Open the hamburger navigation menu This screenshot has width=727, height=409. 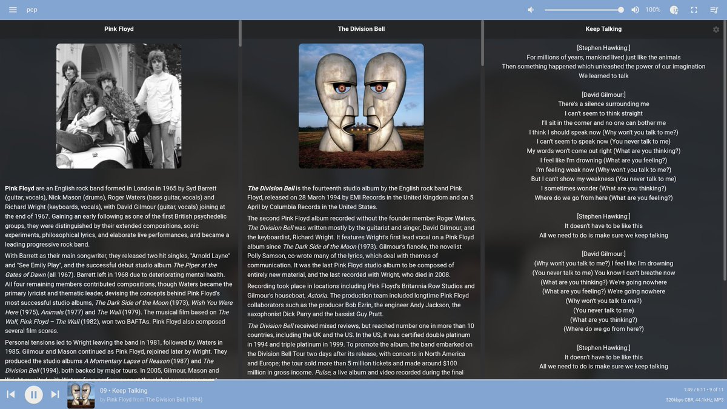point(13,10)
